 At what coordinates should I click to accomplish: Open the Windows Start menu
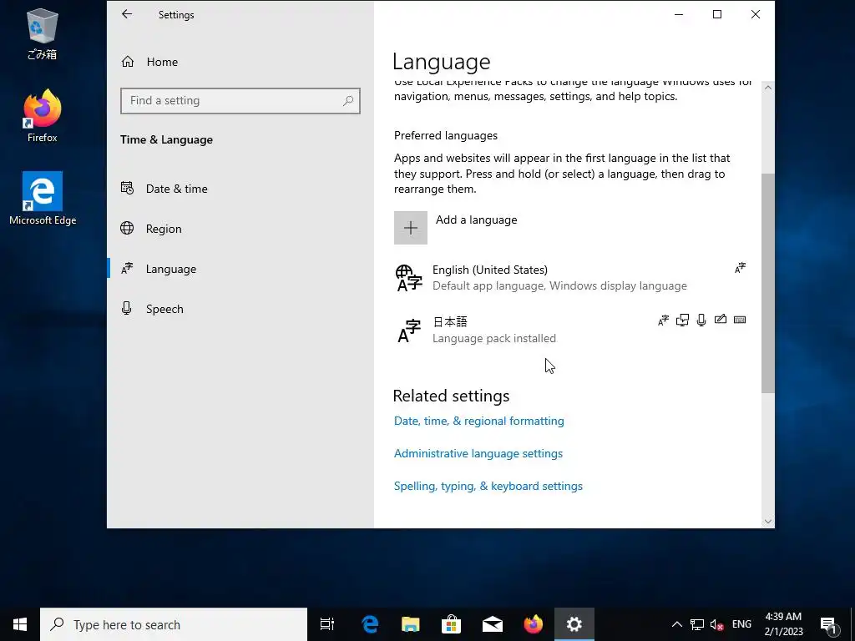[20, 624]
